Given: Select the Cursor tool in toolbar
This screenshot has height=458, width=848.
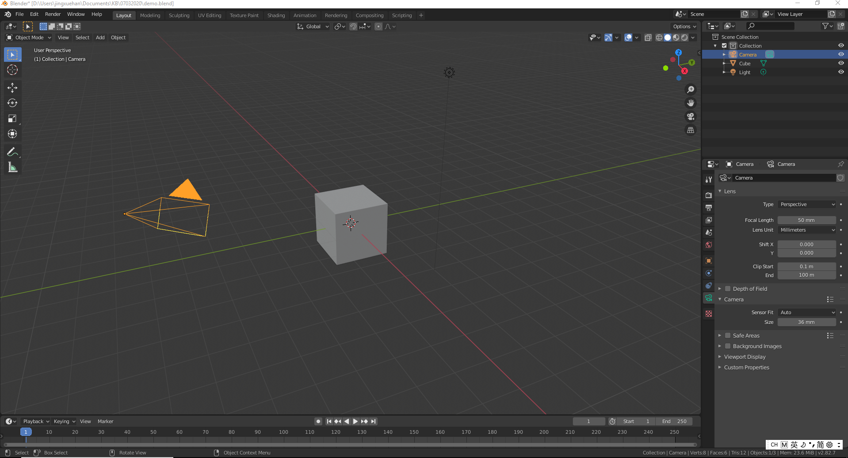Looking at the screenshot, I should click(x=12, y=70).
